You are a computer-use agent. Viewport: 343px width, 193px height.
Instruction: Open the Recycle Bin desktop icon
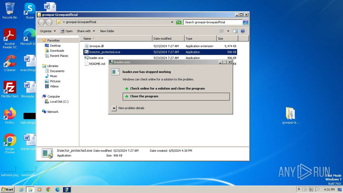click(x=10, y=11)
